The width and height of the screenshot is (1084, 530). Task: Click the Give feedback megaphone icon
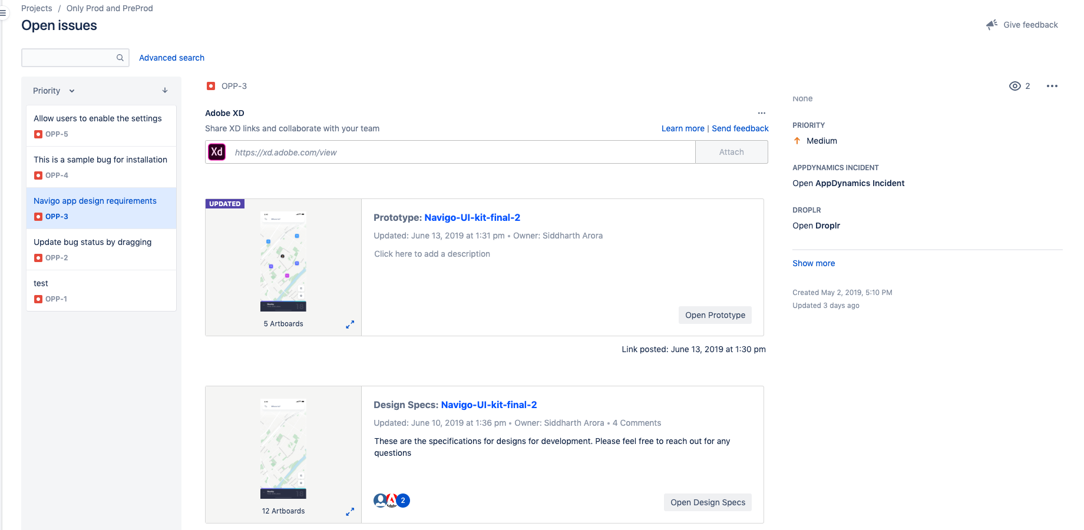click(x=992, y=25)
